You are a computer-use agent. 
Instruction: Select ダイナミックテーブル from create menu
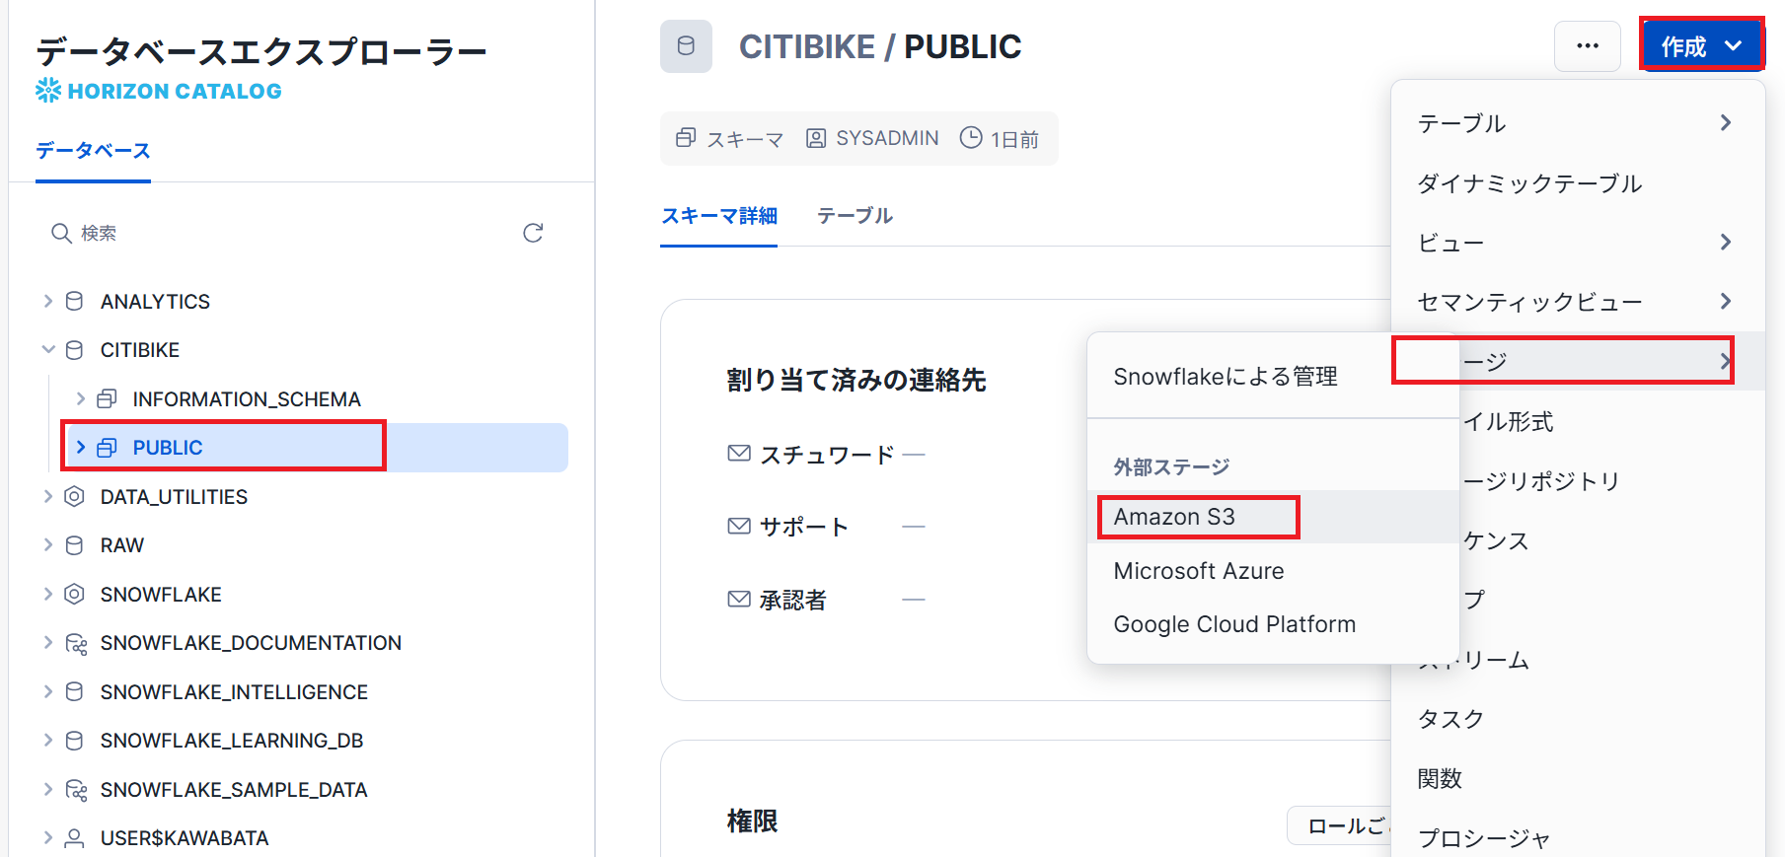[x=1578, y=183]
